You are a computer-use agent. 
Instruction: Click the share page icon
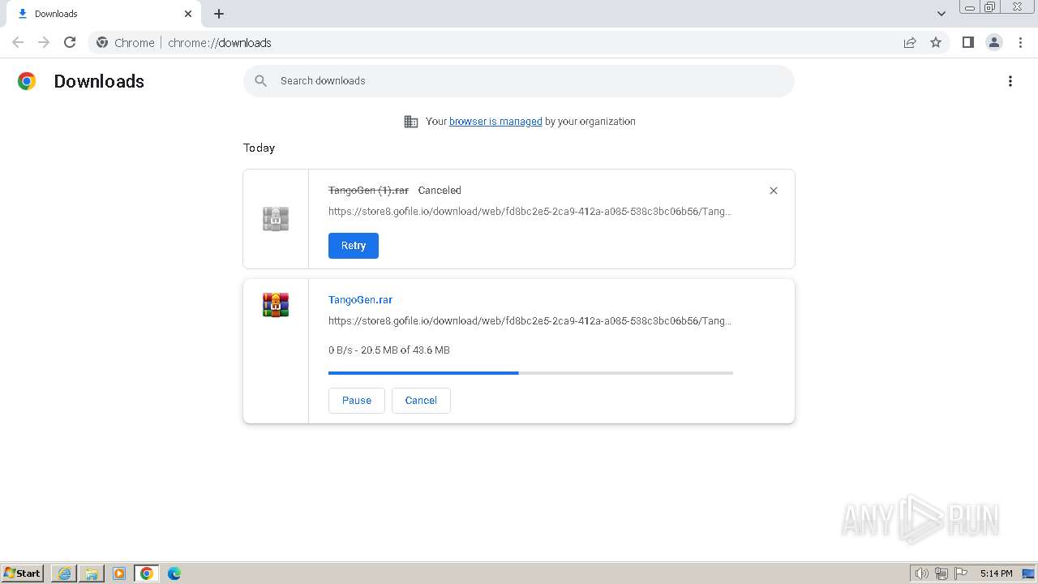pos(910,42)
